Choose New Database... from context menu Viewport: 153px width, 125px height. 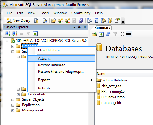[62, 50]
